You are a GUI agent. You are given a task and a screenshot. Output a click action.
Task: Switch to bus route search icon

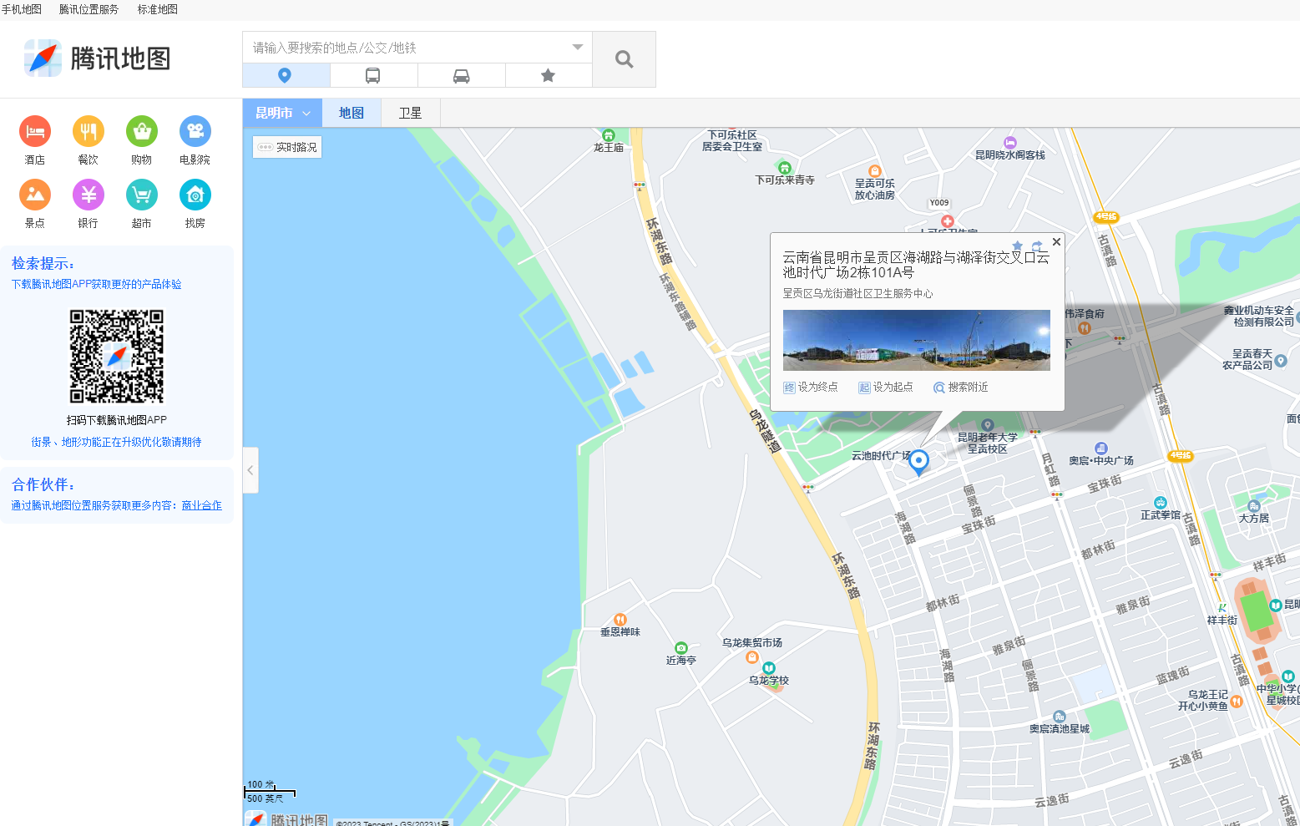[373, 75]
